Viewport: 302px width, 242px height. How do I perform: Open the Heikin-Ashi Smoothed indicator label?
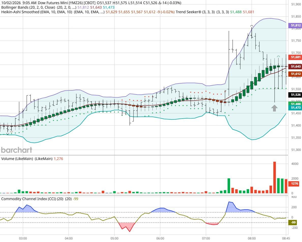click(37, 12)
